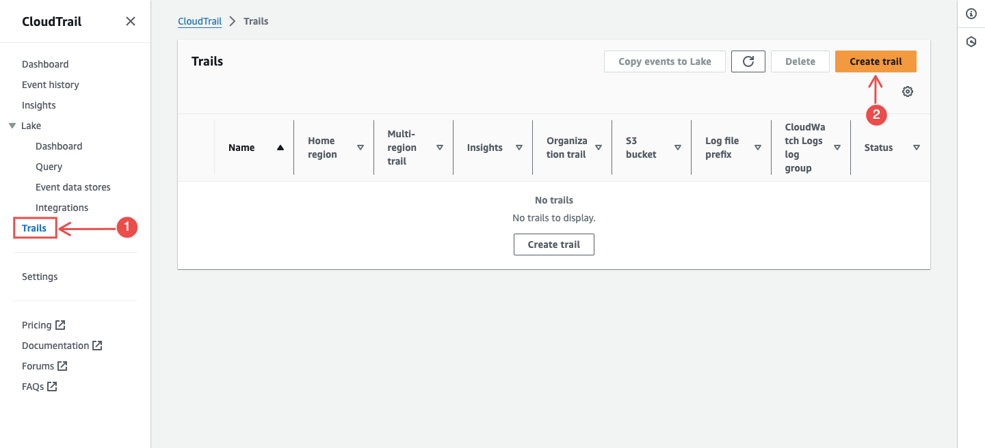Close the CloudTrail navigation panel

tap(131, 21)
